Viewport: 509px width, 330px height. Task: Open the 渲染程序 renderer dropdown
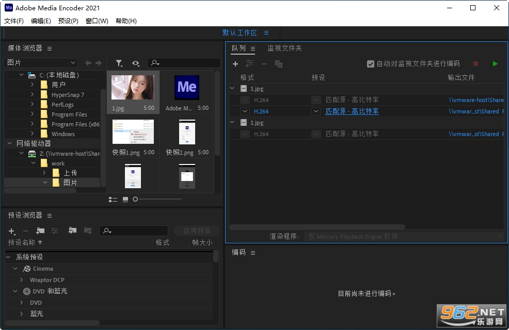click(x=404, y=236)
